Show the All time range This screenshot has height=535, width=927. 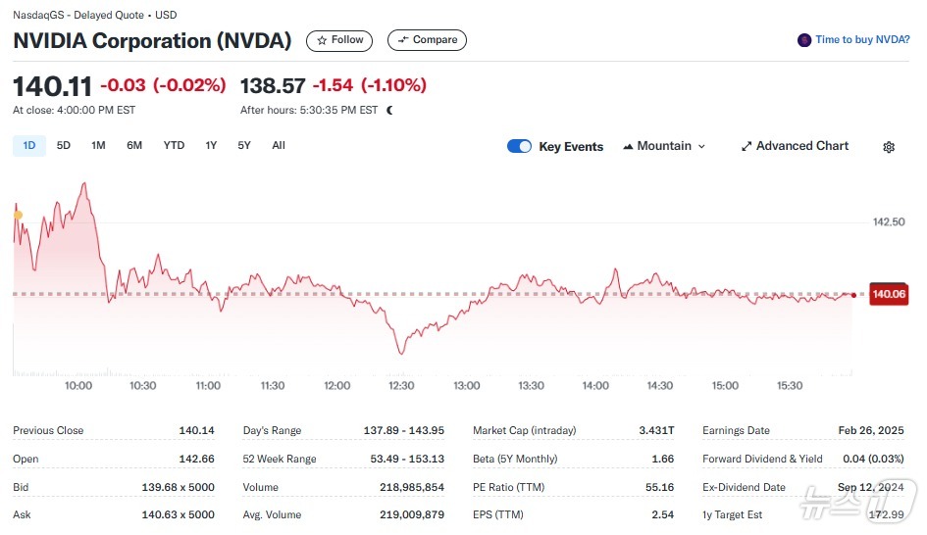tap(279, 146)
